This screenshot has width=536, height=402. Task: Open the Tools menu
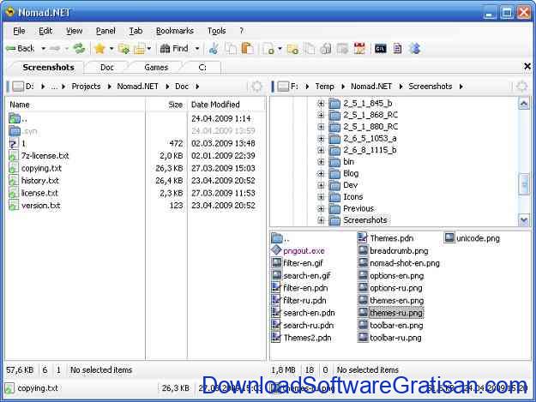pyautogui.click(x=216, y=31)
